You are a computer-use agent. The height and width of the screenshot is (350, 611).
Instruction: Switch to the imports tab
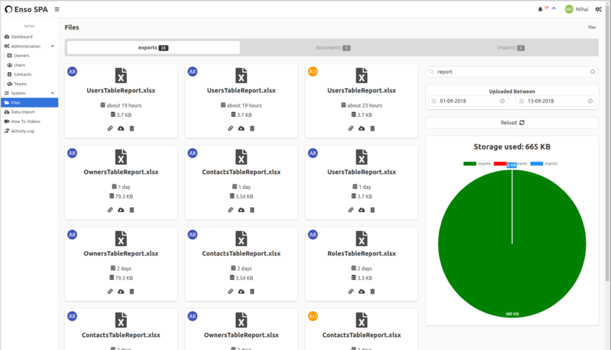point(511,48)
